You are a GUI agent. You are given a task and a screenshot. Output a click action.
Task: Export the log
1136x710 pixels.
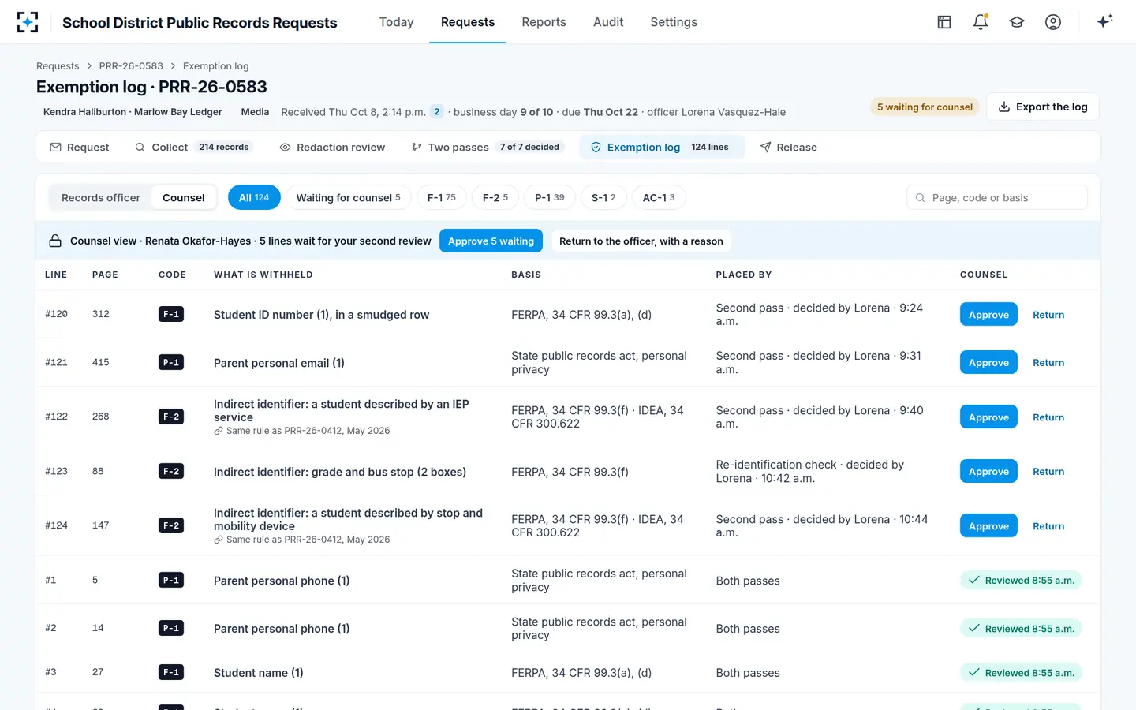pos(1043,107)
